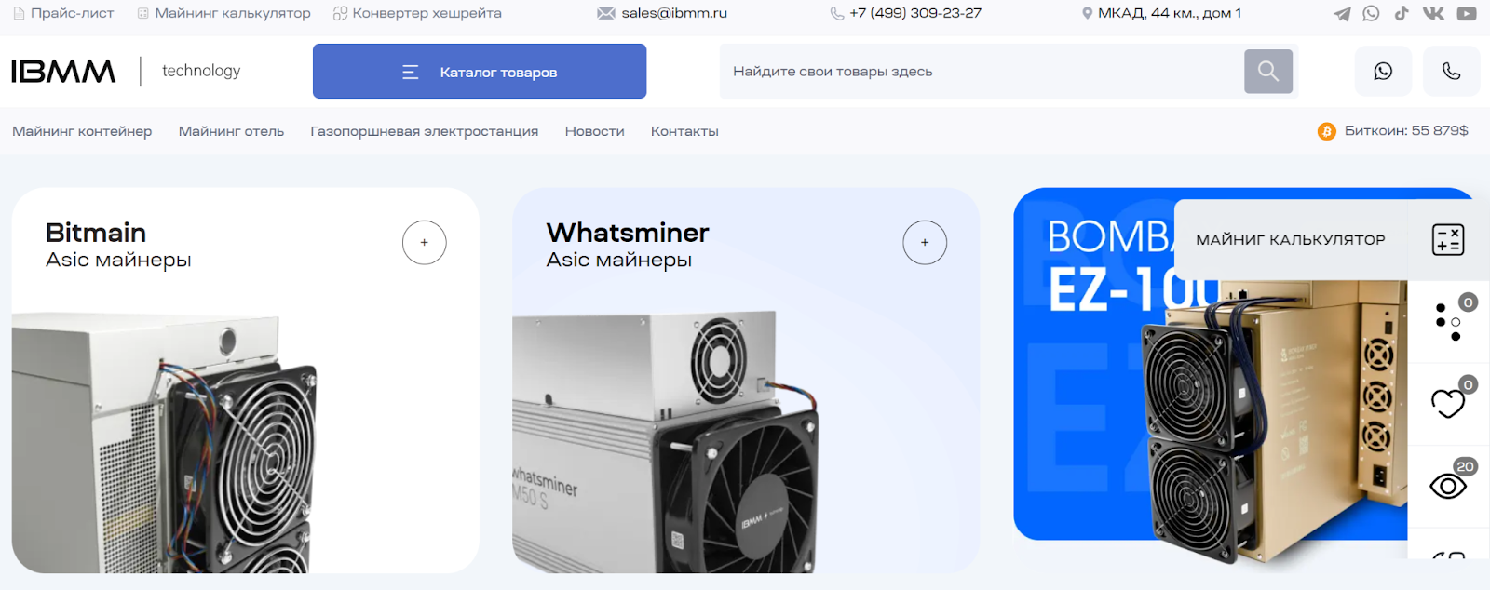Image resolution: width=1490 pixels, height=590 pixels.
Task: Open the WhatsApp icon in top bar
Action: point(1371,13)
